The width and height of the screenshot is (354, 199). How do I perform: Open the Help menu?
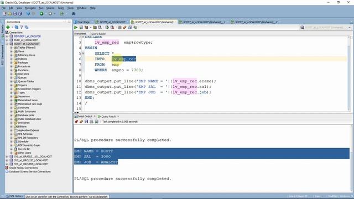pos(92,8)
